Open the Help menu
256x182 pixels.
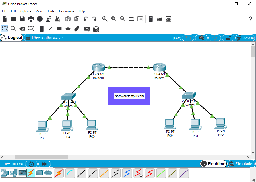click(x=82, y=11)
